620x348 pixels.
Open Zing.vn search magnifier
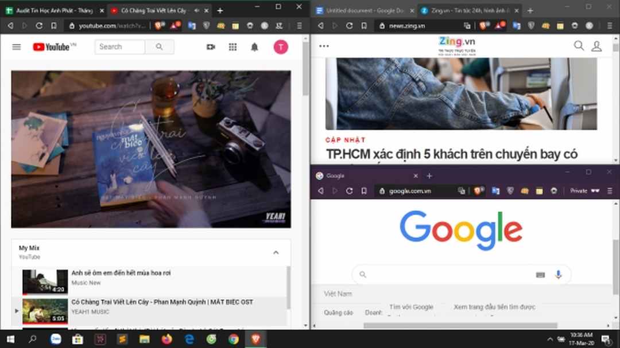tap(579, 46)
